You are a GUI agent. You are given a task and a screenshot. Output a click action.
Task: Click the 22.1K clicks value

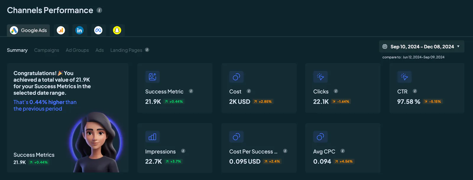321,102
